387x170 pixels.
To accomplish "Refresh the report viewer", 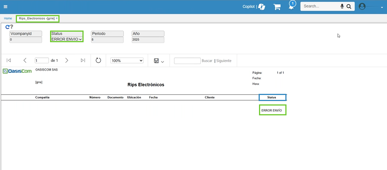I will (x=98, y=60).
